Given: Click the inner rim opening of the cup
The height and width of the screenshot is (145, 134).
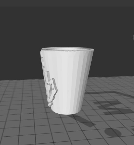Looking at the screenshot, I should pyautogui.click(x=67, y=49).
